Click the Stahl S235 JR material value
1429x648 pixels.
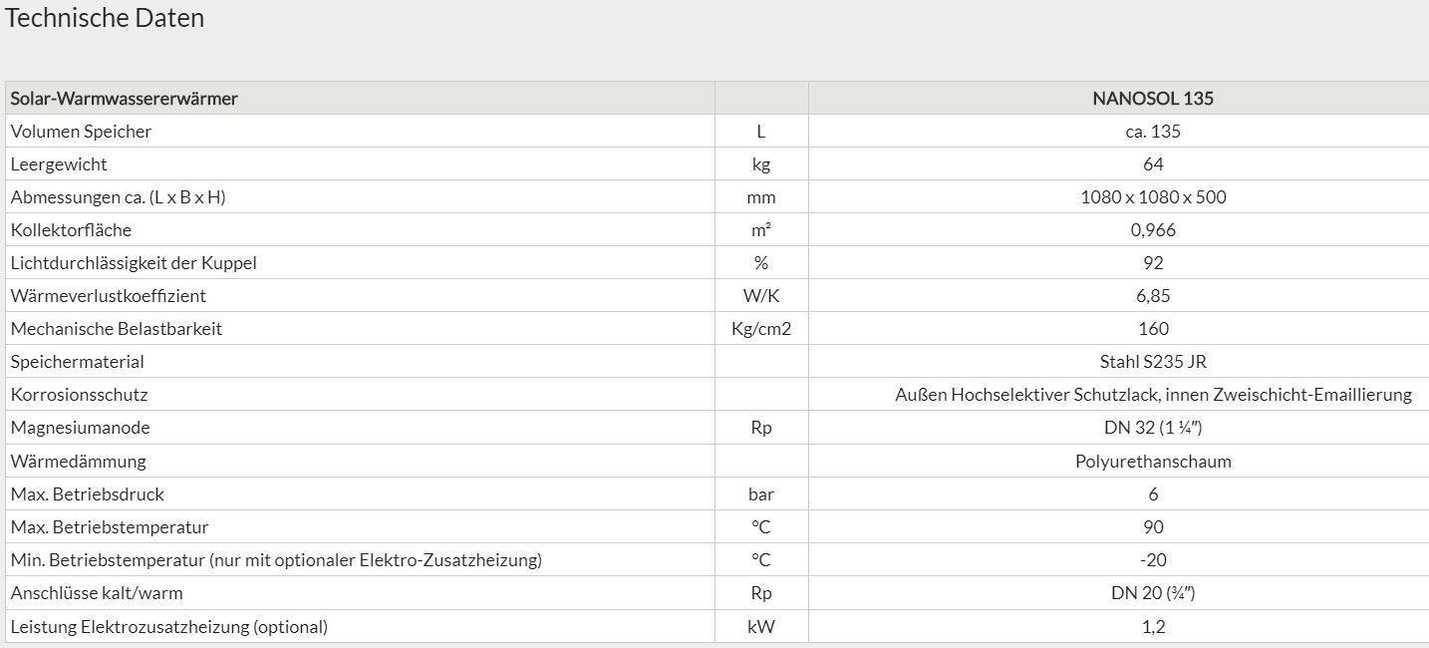click(1153, 362)
